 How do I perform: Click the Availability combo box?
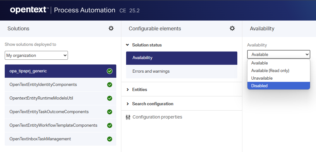[x=278, y=54]
